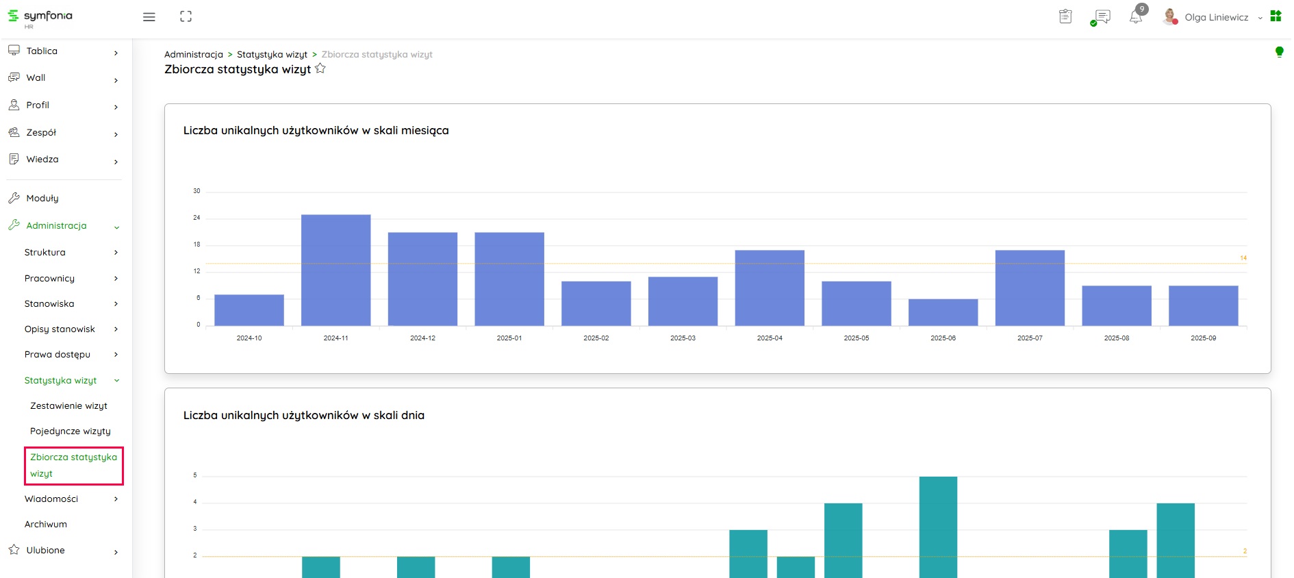Open Olga Liniewicz user dropdown
Viewport: 1294px width, 578px height.
point(1217,18)
